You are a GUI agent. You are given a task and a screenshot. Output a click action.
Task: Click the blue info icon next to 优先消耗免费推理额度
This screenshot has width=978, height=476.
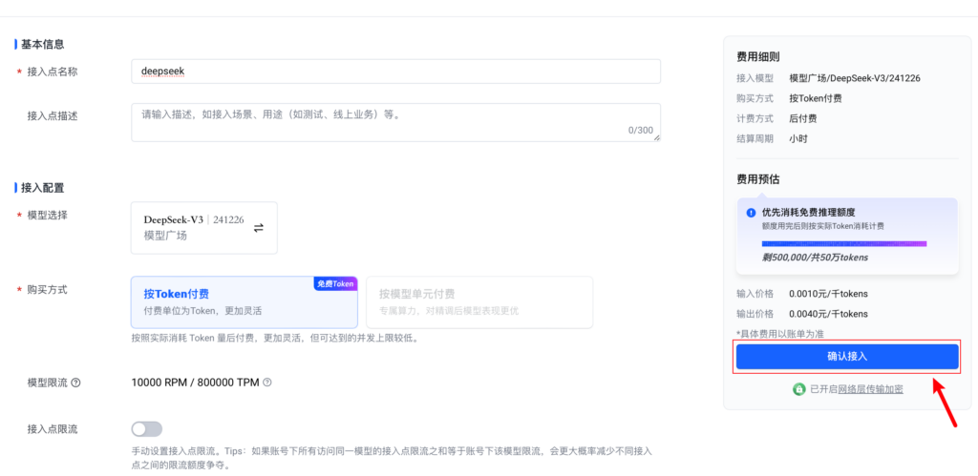pos(752,213)
